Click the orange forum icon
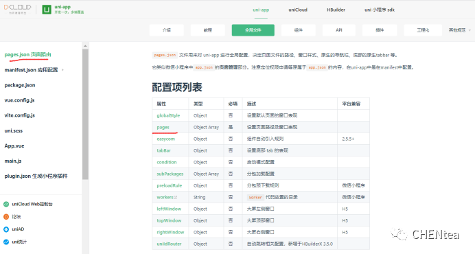The width and height of the screenshot is (475, 254). click(x=6, y=217)
